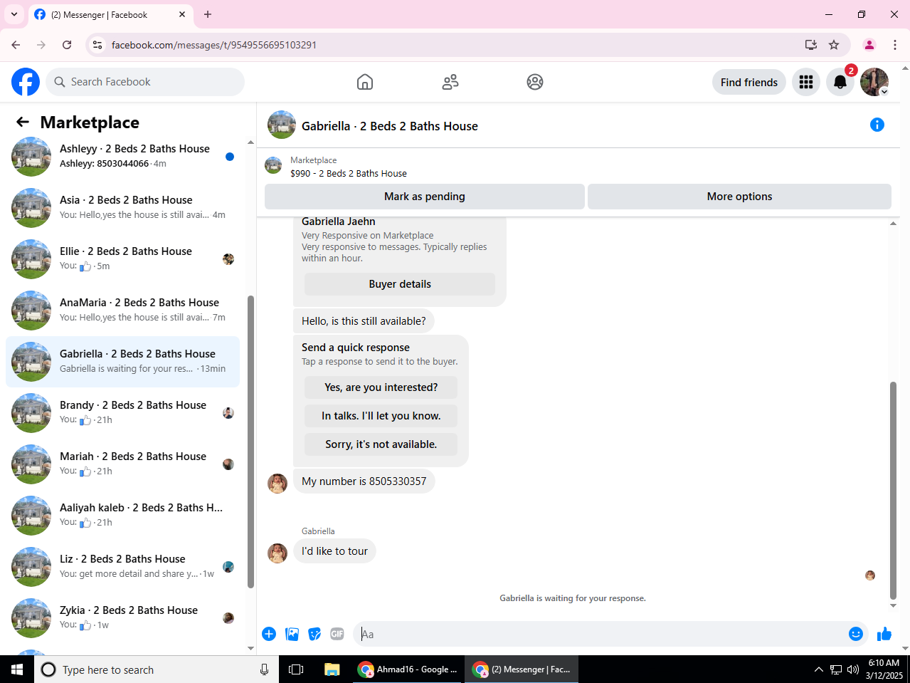Choose a sticker icon in composer
The image size is (910, 683).
[x=314, y=634]
